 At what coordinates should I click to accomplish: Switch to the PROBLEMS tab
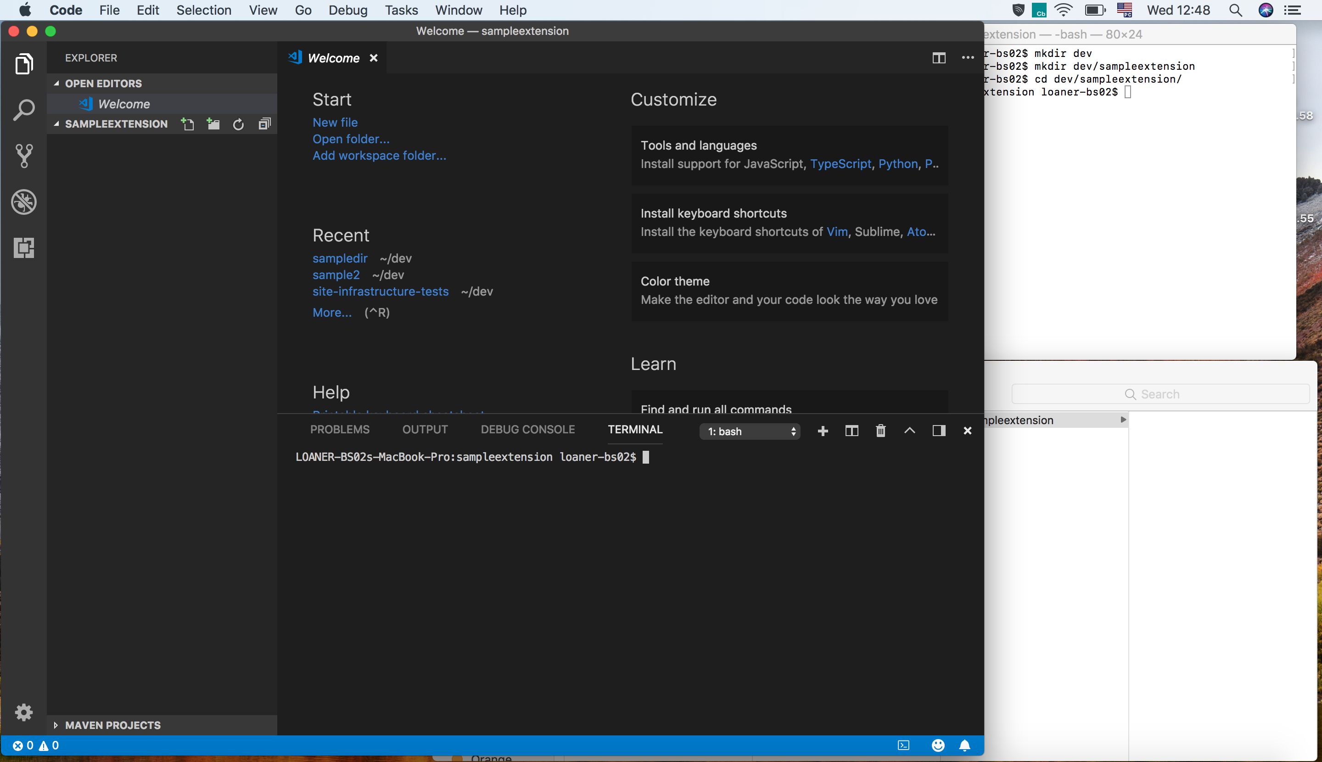pyautogui.click(x=340, y=429)
